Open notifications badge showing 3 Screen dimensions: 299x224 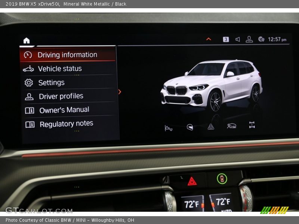coord(226,40)
